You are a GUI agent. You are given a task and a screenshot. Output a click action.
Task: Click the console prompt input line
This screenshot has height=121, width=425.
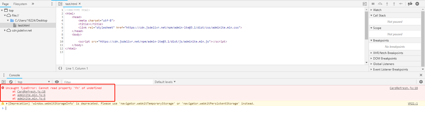213,108
